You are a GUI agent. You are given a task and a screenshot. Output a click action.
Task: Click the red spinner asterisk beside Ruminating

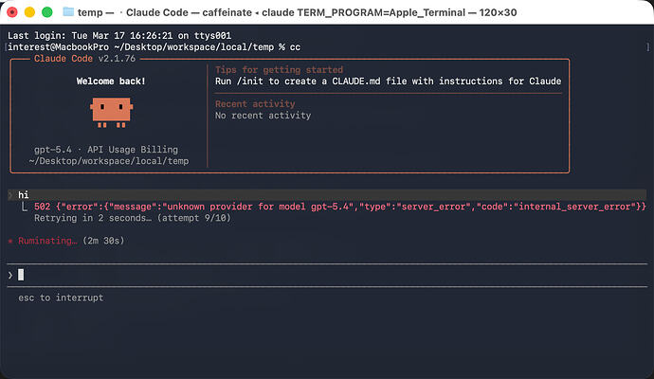(10, 241)
